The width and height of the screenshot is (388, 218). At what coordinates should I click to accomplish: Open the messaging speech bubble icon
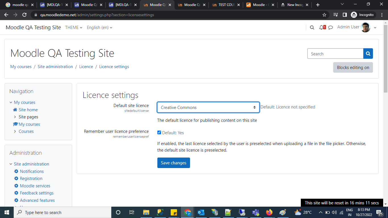point(331,28)
